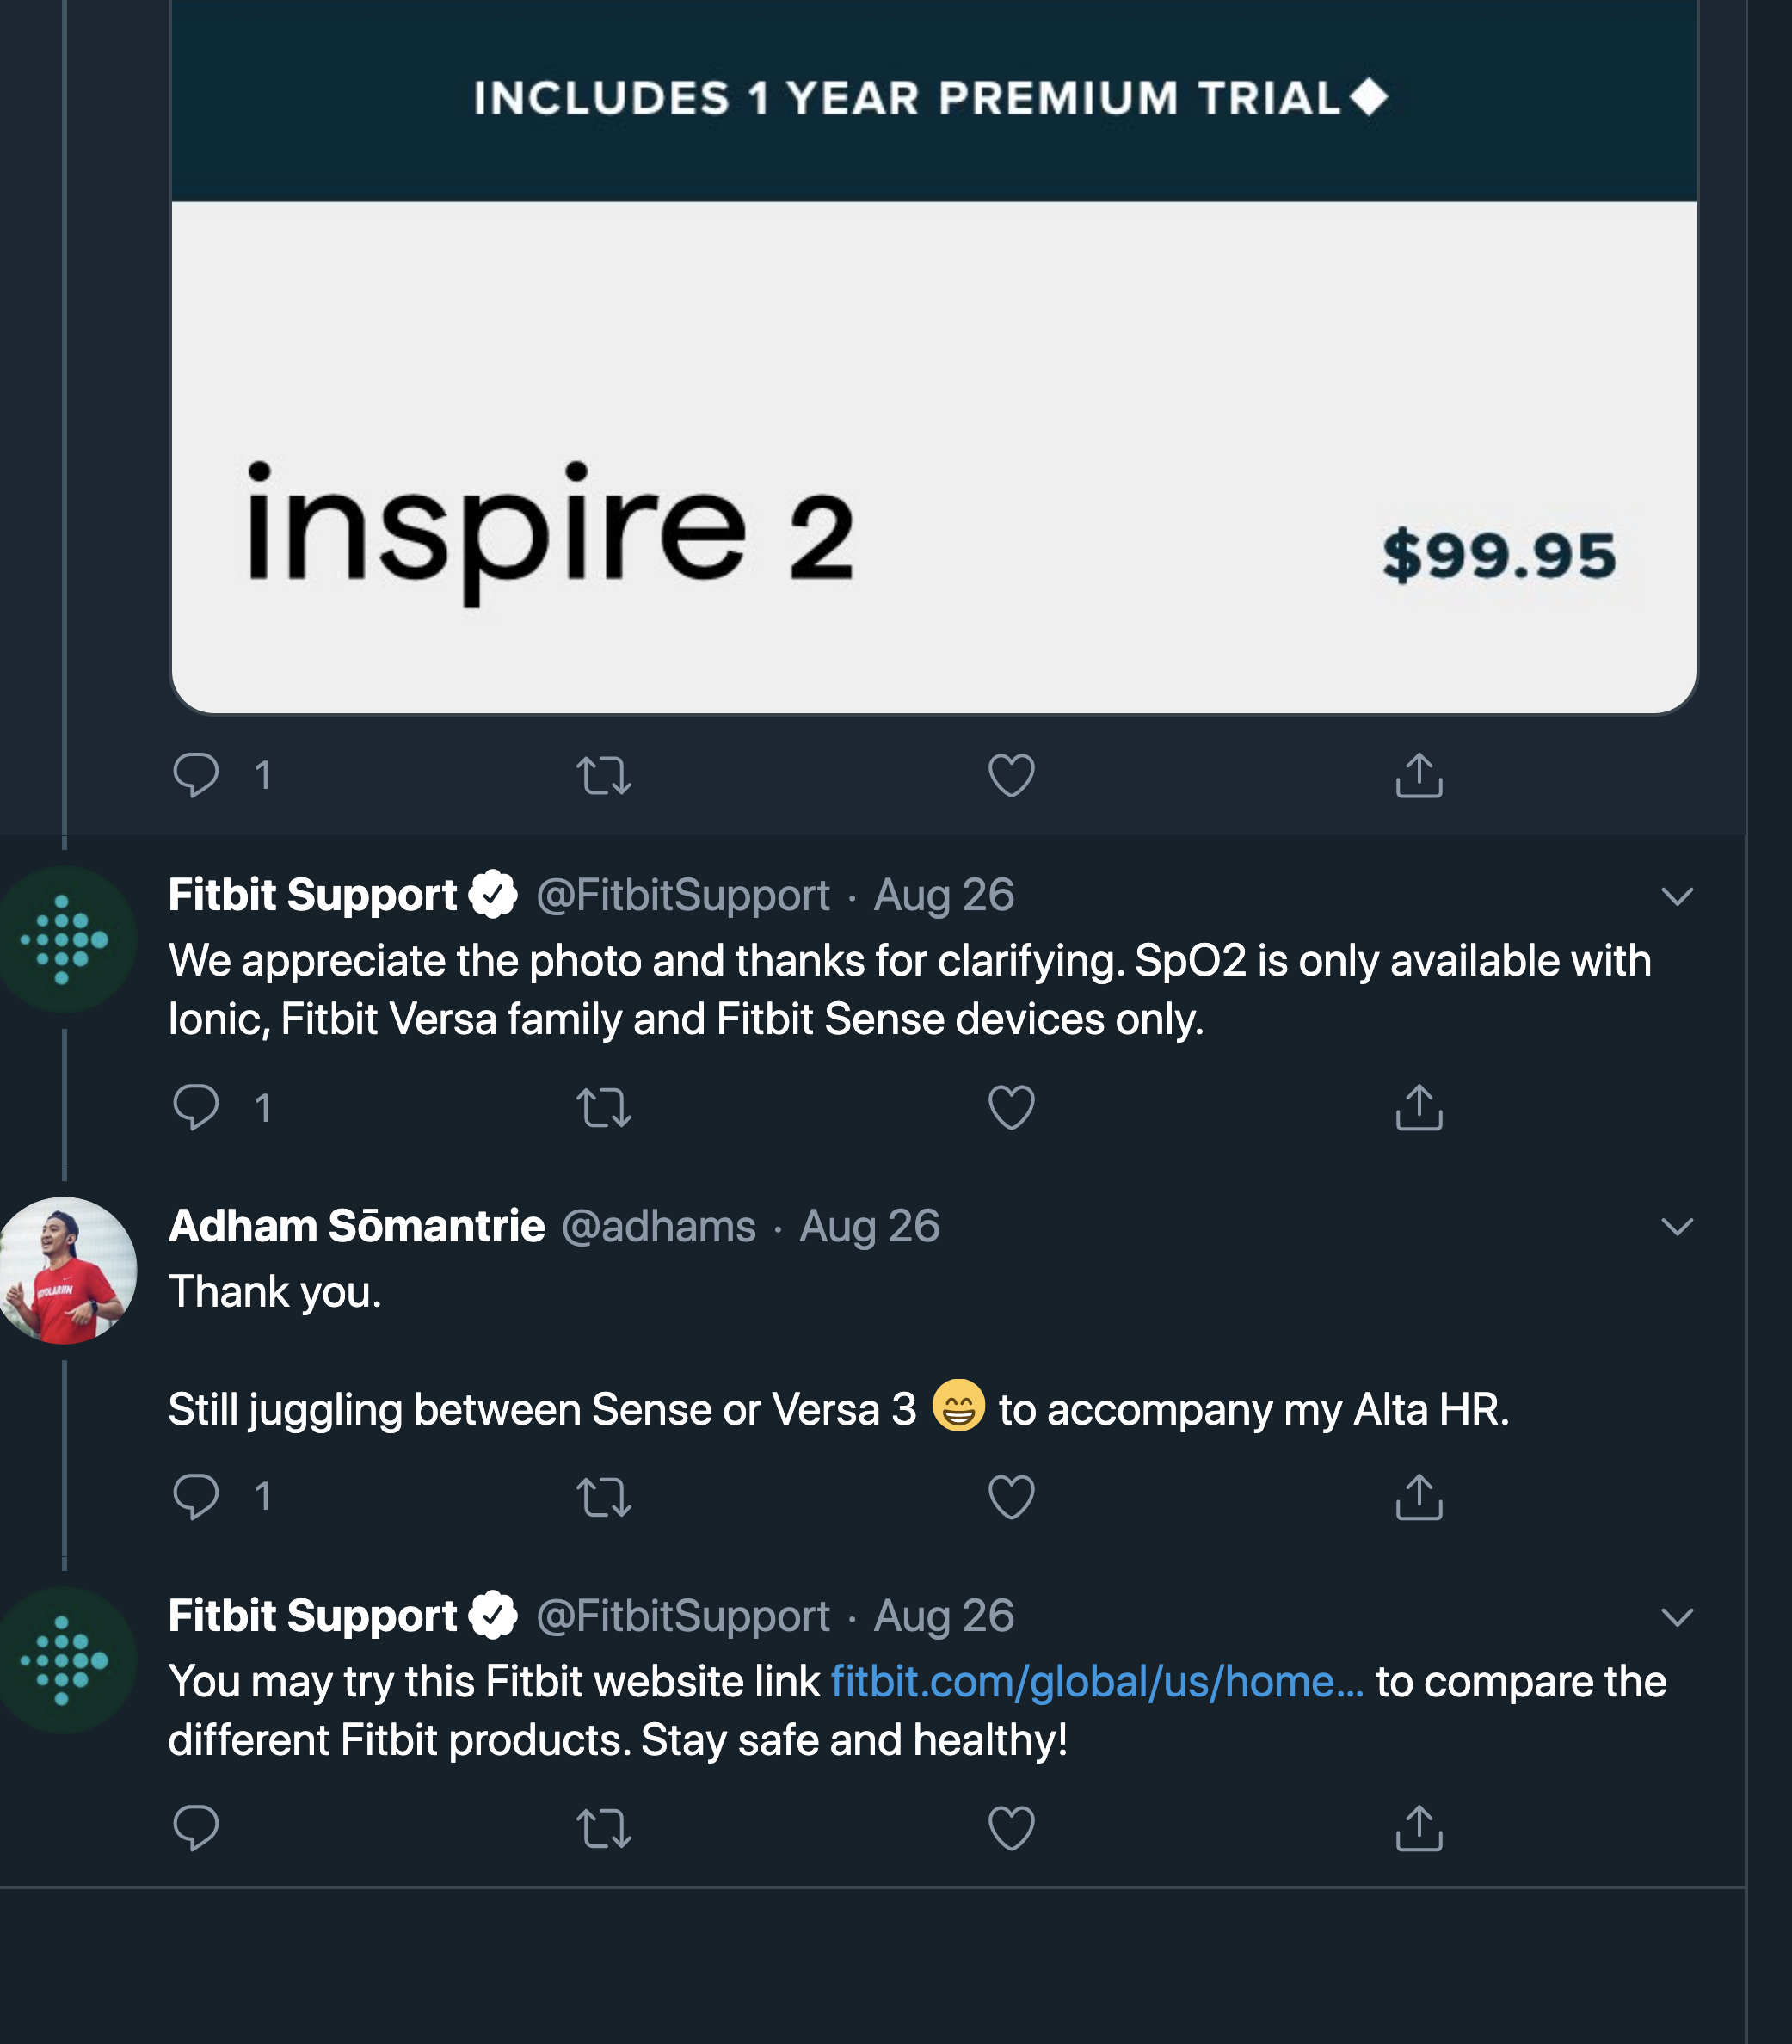Expand the menu chevron on Adham's tweet
The width and height of the screenshot is (1792, 2044).
pos(1677,1227)
